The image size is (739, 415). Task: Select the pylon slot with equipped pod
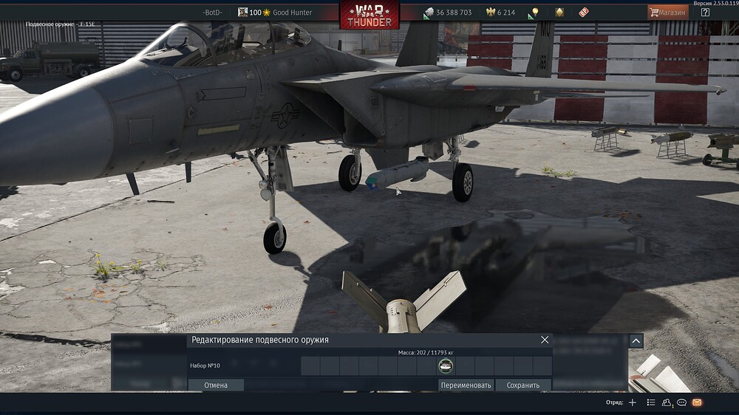click(x=446, y=366)
